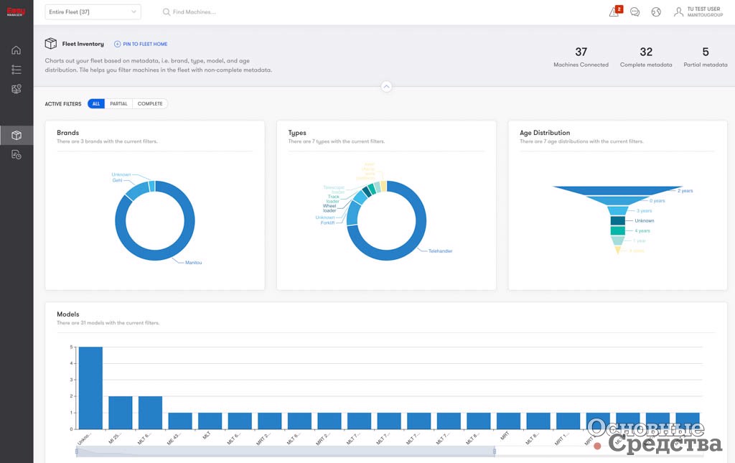Select the Fleet Inventory cube icon in the sidebar

click(x=17, y=136)
